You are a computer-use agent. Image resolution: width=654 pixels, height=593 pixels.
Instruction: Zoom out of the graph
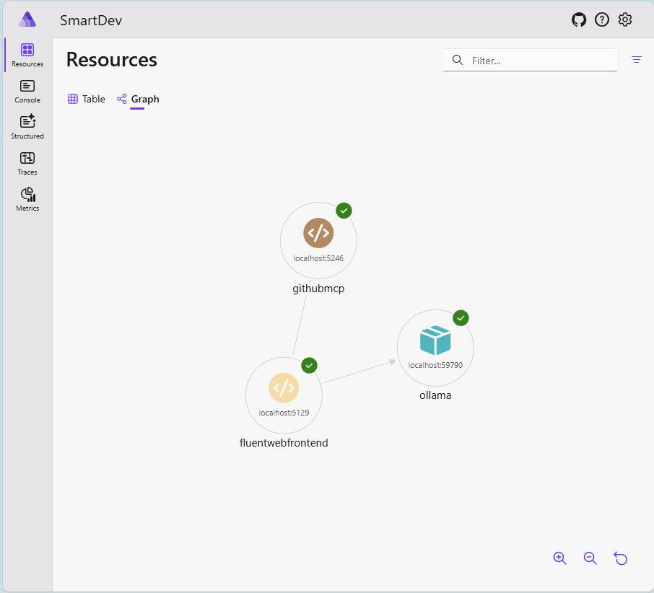click(590, 558)
